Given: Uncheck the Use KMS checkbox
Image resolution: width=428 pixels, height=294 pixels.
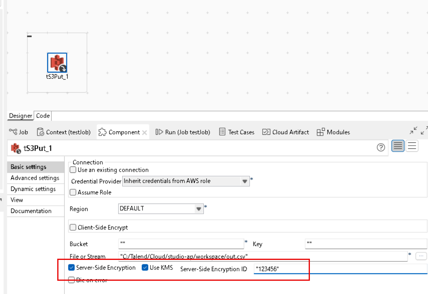Looking at the screenshot, I should 145,268.
